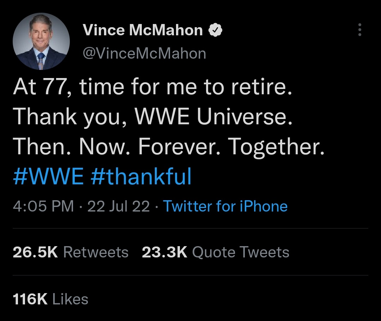Click the 23.3K quote count
Image resolution: width=381 pixels, height=321 pixels.
pos(164,252)
